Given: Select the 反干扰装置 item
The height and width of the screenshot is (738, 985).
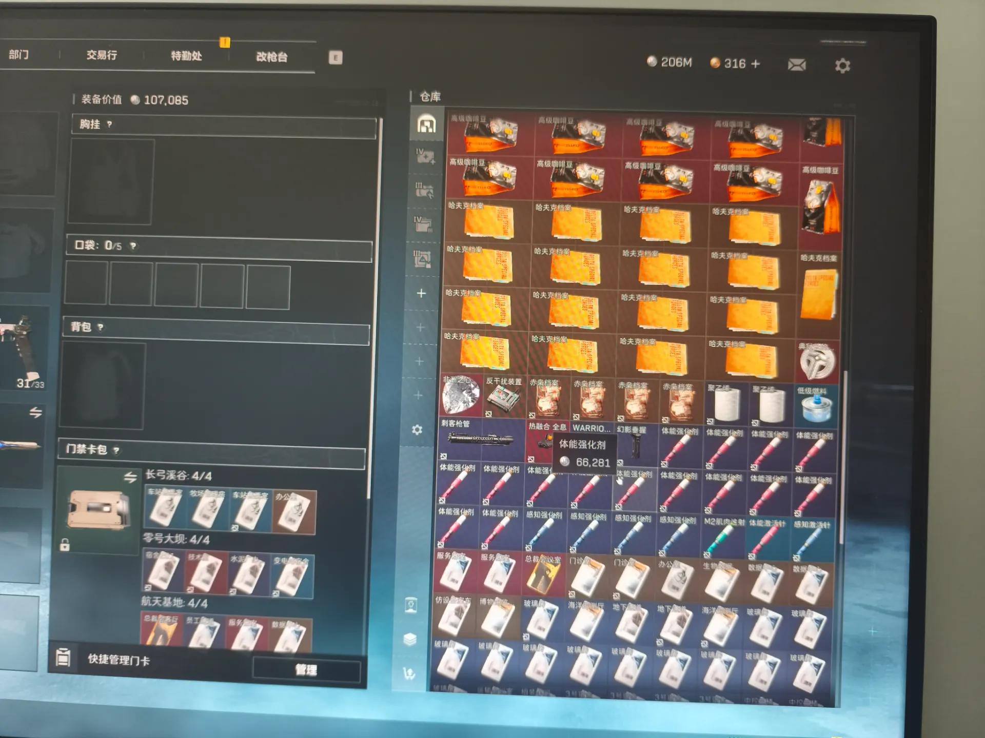Looking at the screenshot, I should pyautogui.click(x=504, y=397).
